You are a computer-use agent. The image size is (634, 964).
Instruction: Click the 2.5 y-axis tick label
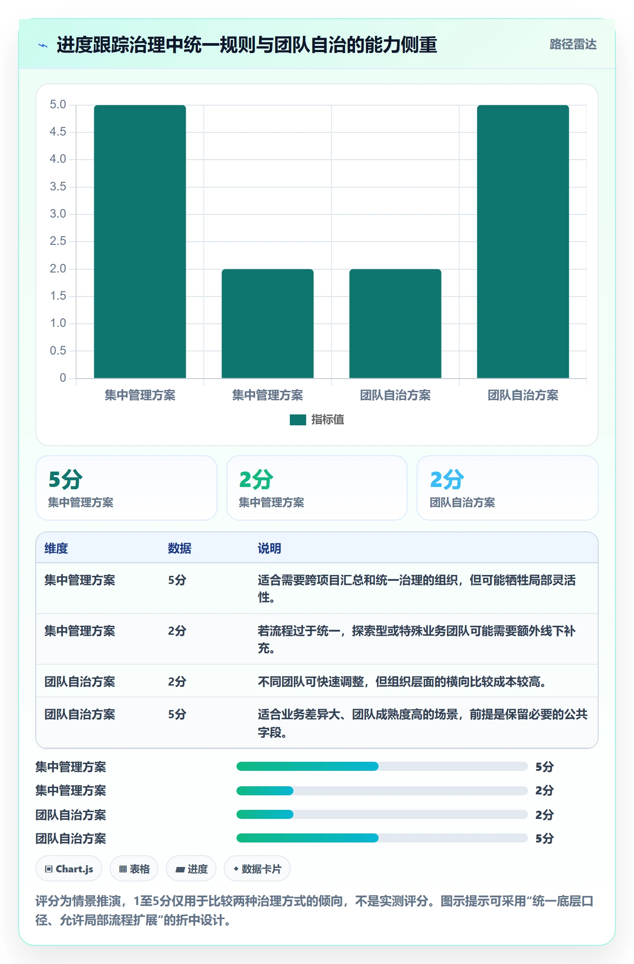(58, 241)
